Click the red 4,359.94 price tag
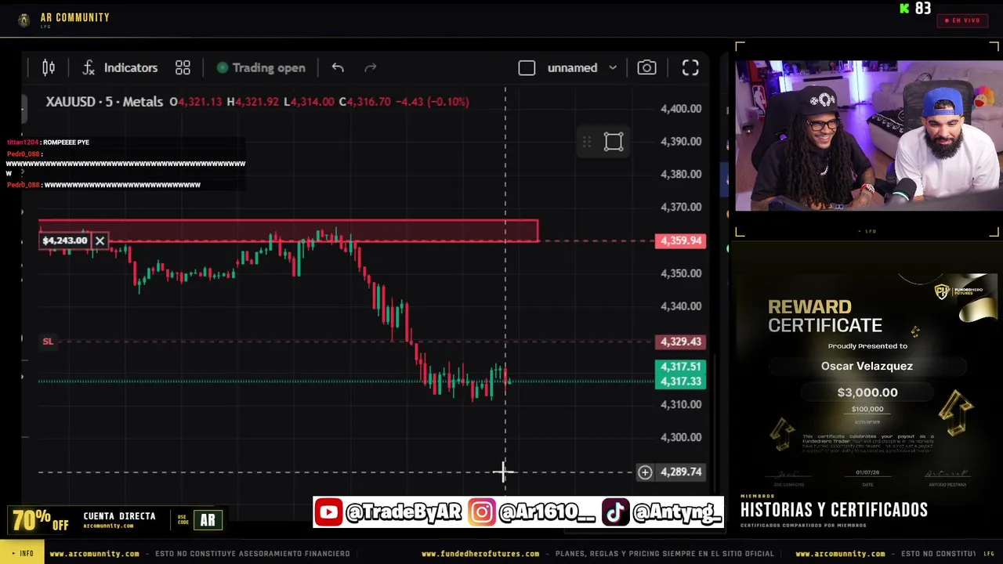 coord(681,240)
